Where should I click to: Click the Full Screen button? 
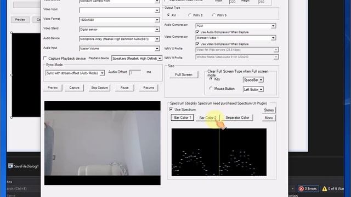pos(184,74)
